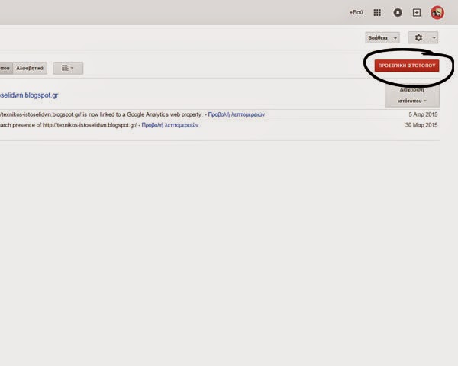Open the blogspot.gr site link
The height and width of the screenshot is (366, 458).
click(x=29, y=95)
